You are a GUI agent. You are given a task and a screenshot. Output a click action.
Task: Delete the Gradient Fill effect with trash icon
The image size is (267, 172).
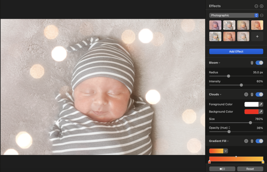tap(252, 141)
